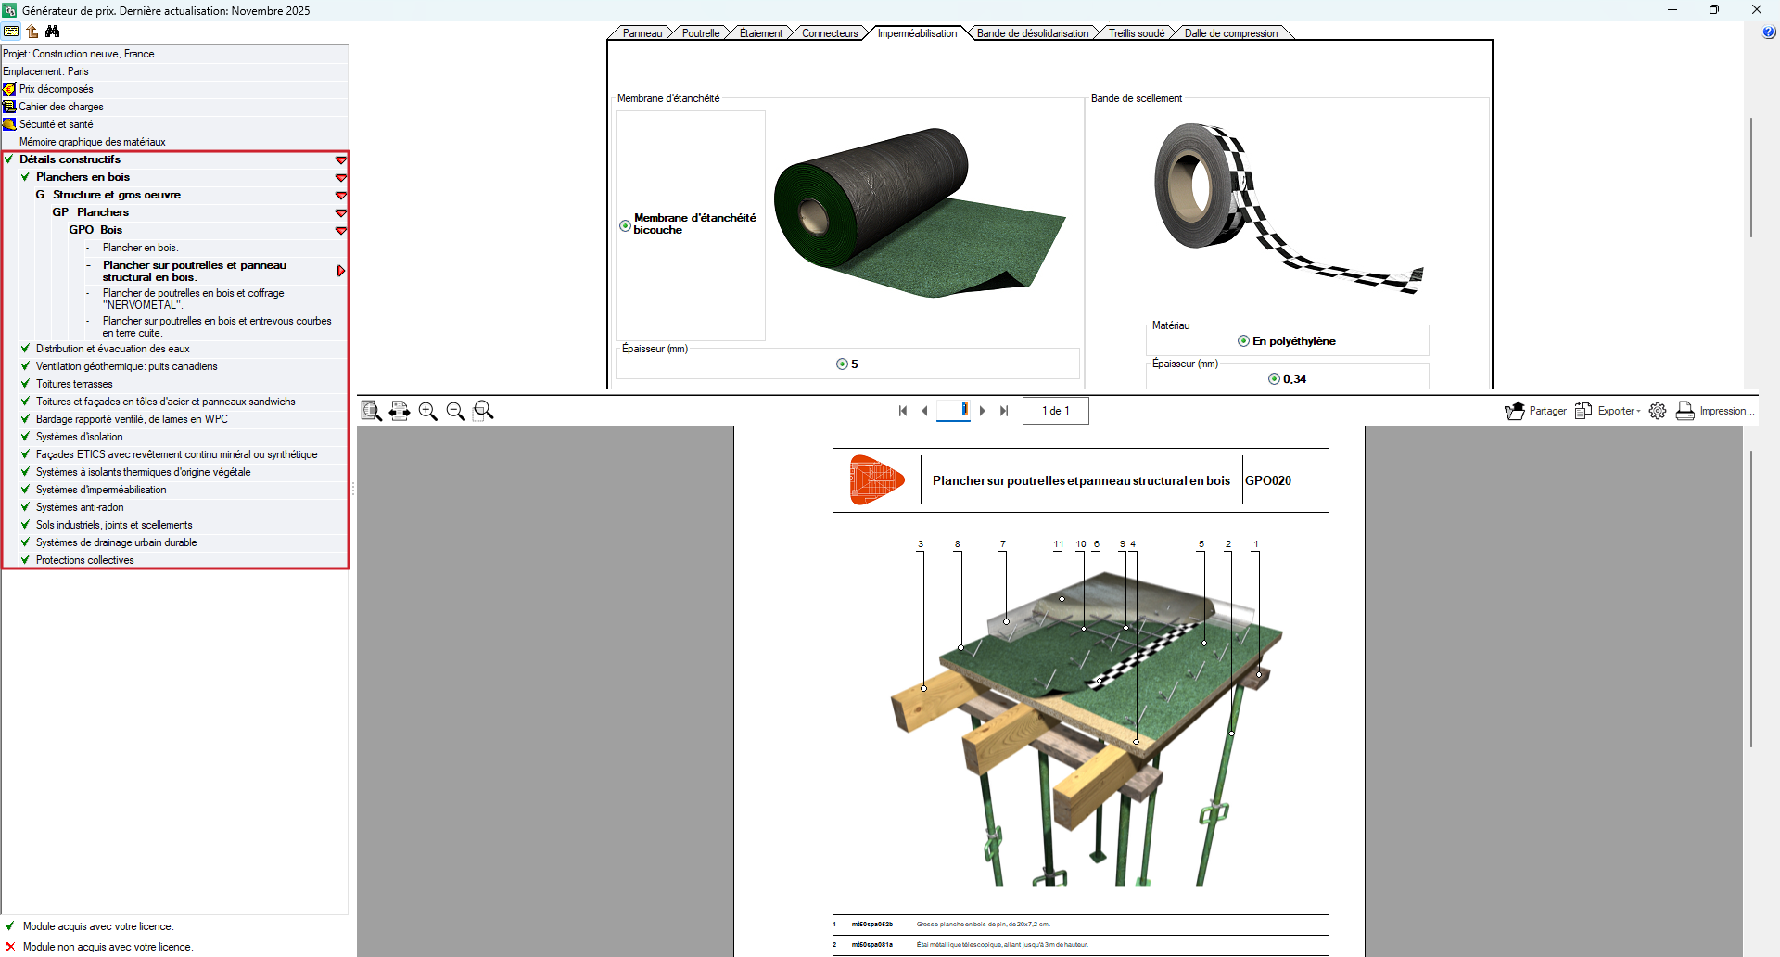Click the Impression button
Screen dimensions: 1780x957
1715,411
